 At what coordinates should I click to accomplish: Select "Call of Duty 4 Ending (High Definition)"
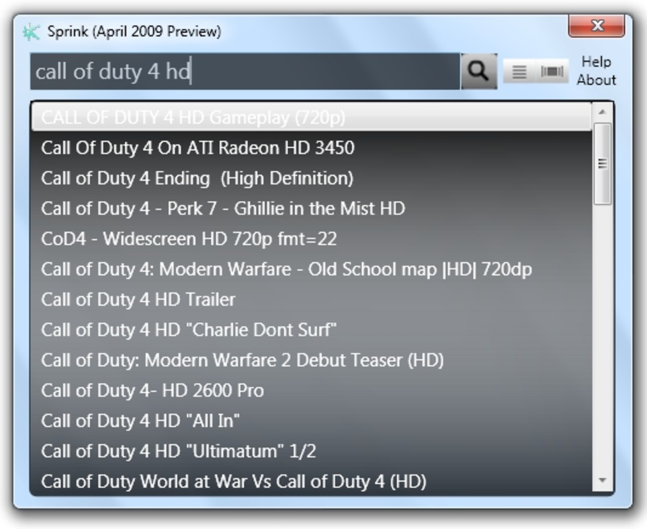pos(312,178)
